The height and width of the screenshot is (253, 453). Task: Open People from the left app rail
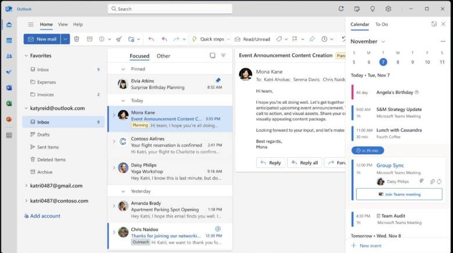pos(9,56)
